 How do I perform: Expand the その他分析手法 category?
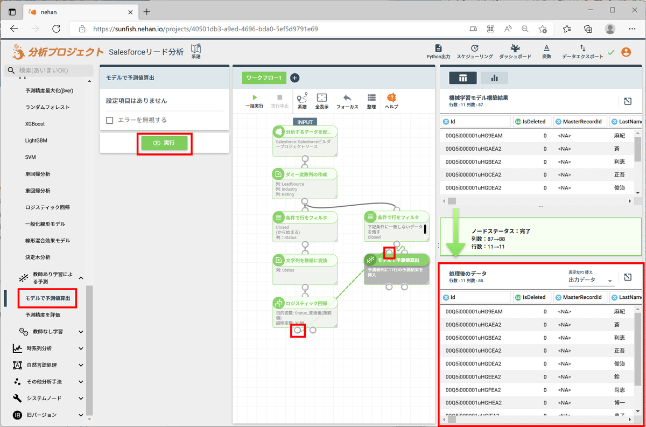(x=81, y=382)
